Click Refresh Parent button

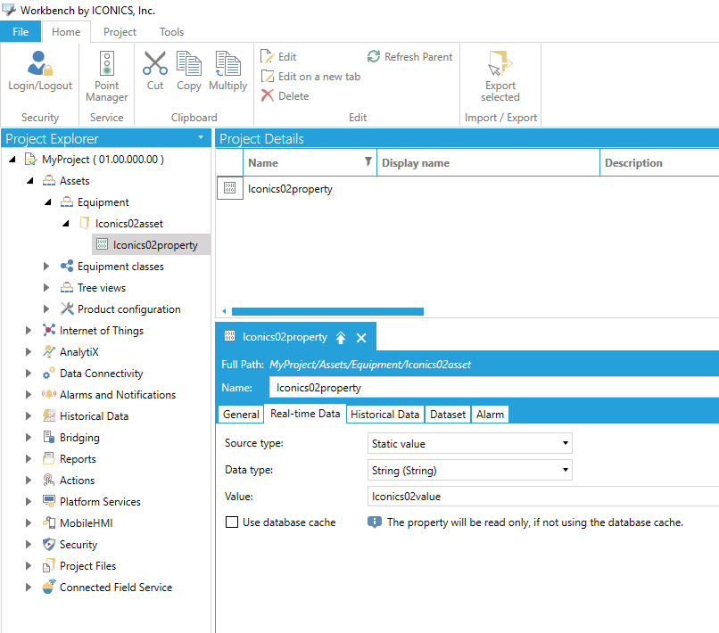click(x=410, y=57)
